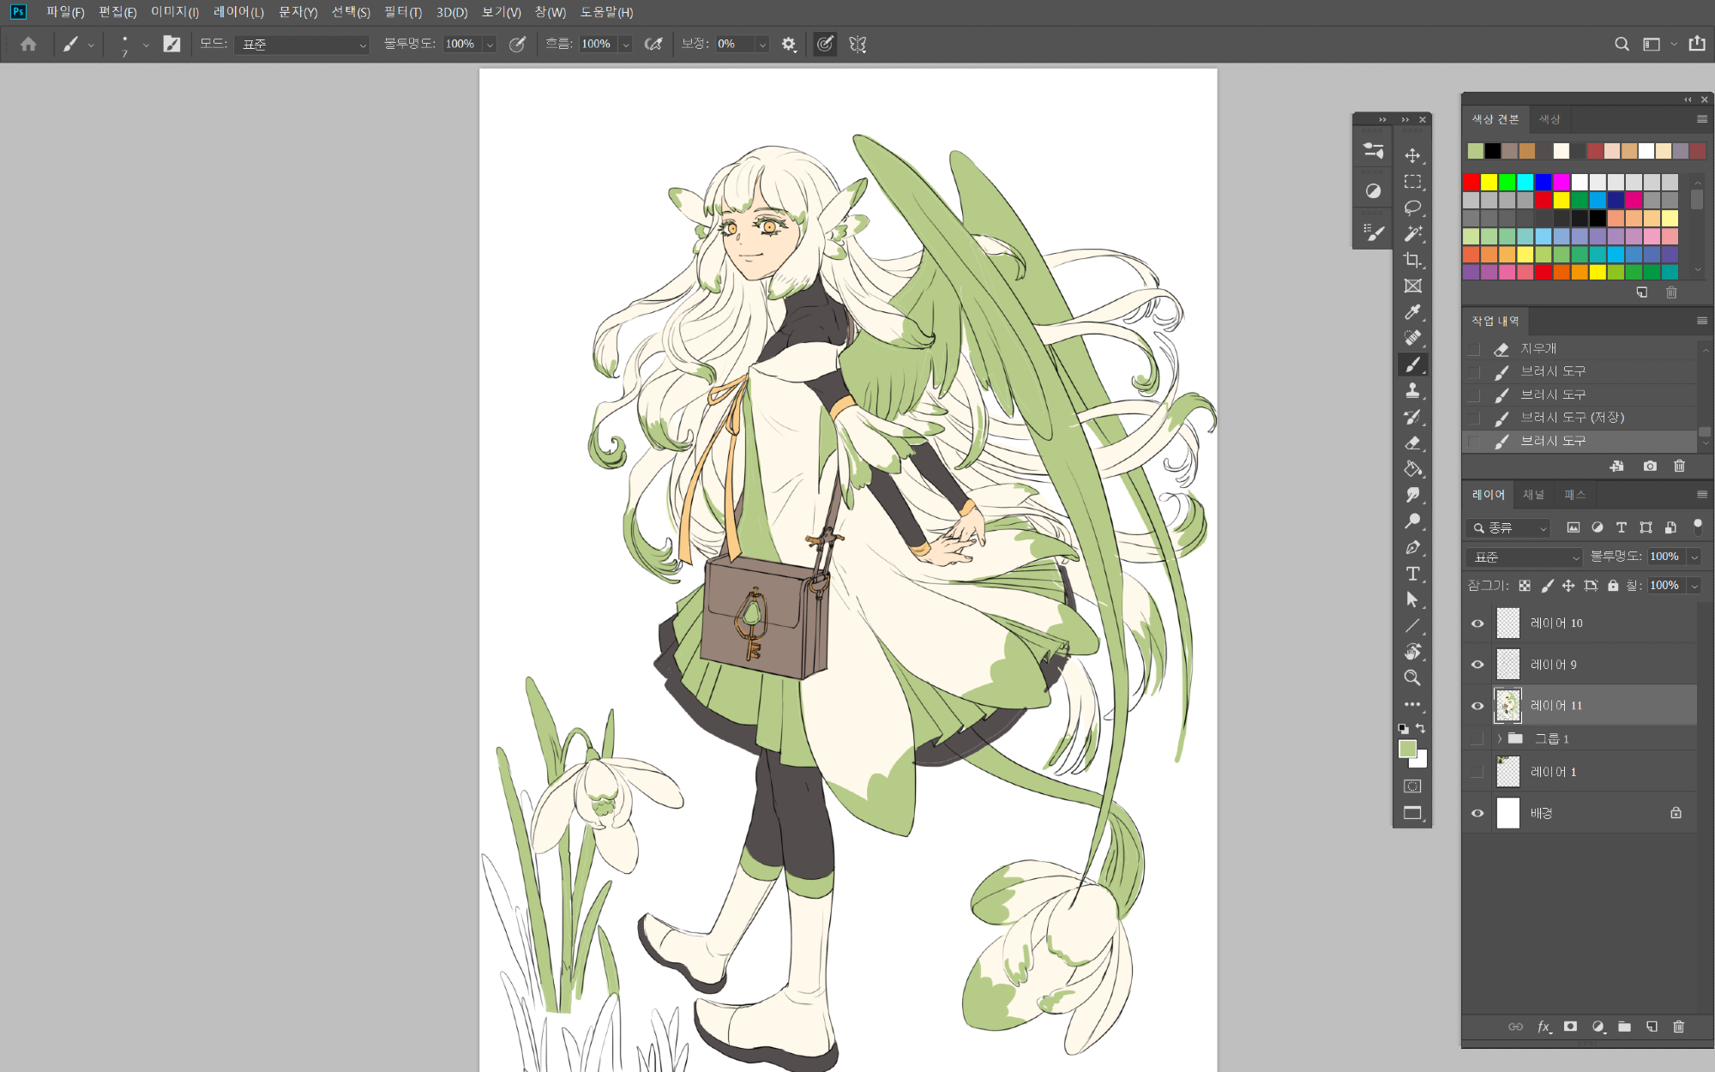Pick the red color swatch
The height and width of the screenshot is (1072, 1715).
click(x=1471, y=182)
